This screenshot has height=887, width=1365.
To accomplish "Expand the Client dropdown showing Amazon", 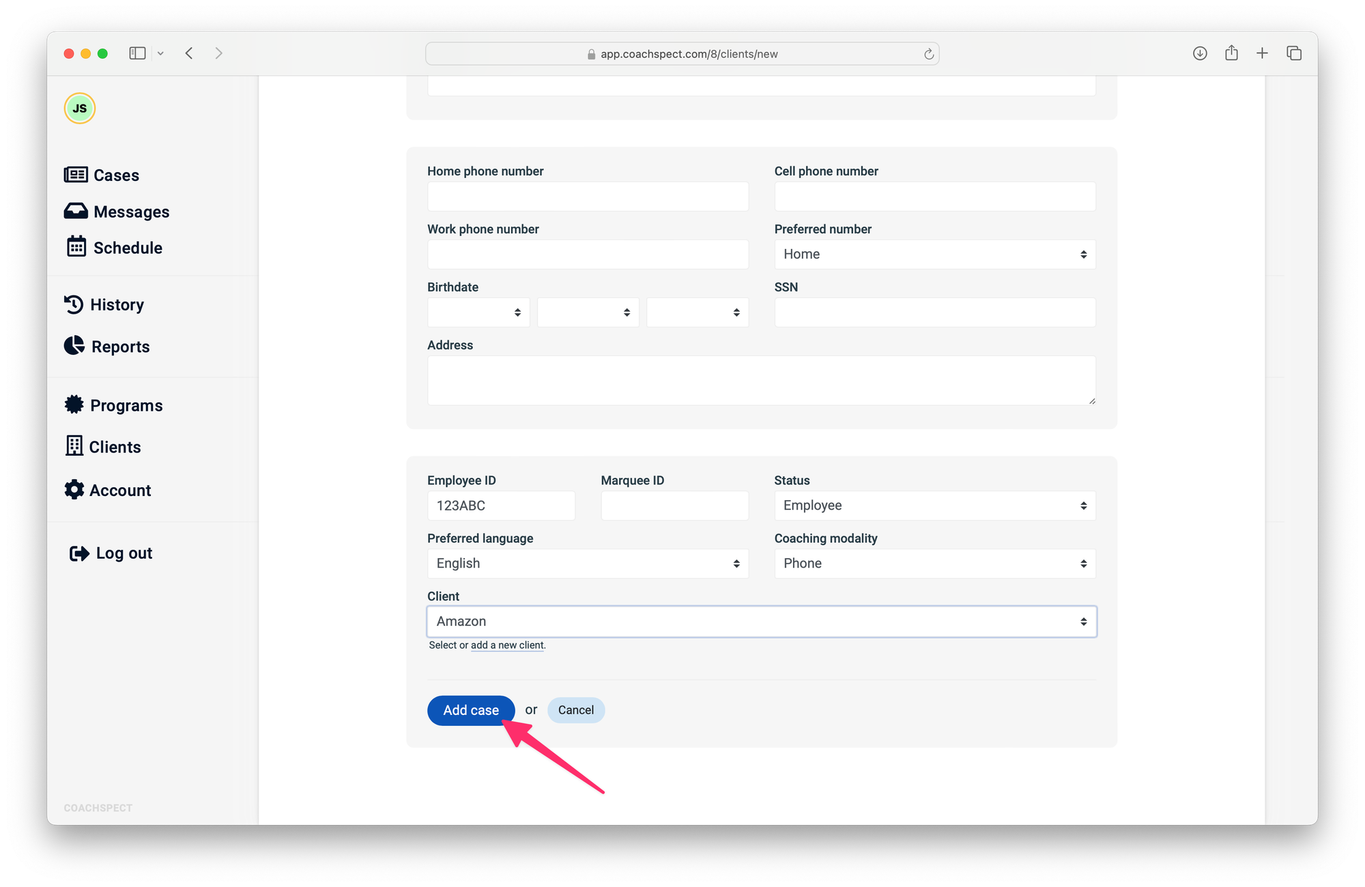I will 761,622.
